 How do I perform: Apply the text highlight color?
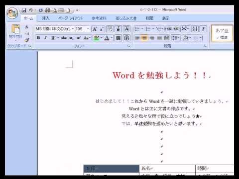coord(97,38)
